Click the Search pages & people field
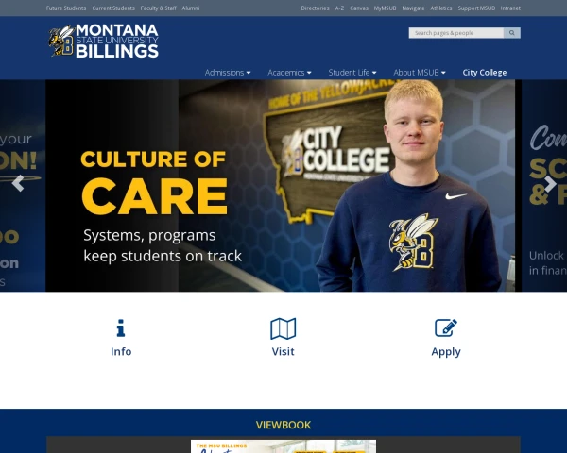This screenshot has height=453, width=567. click(456, 33)
